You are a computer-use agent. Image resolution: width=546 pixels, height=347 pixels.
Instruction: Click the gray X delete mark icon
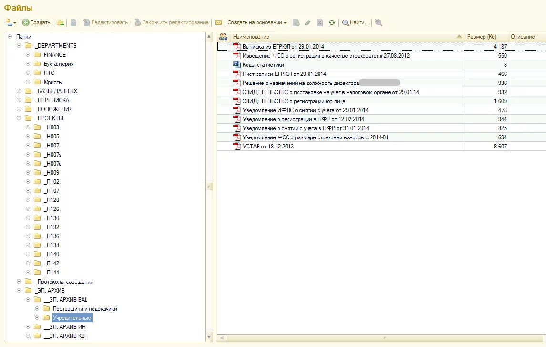pyautogui.click(x=320, y=22)
